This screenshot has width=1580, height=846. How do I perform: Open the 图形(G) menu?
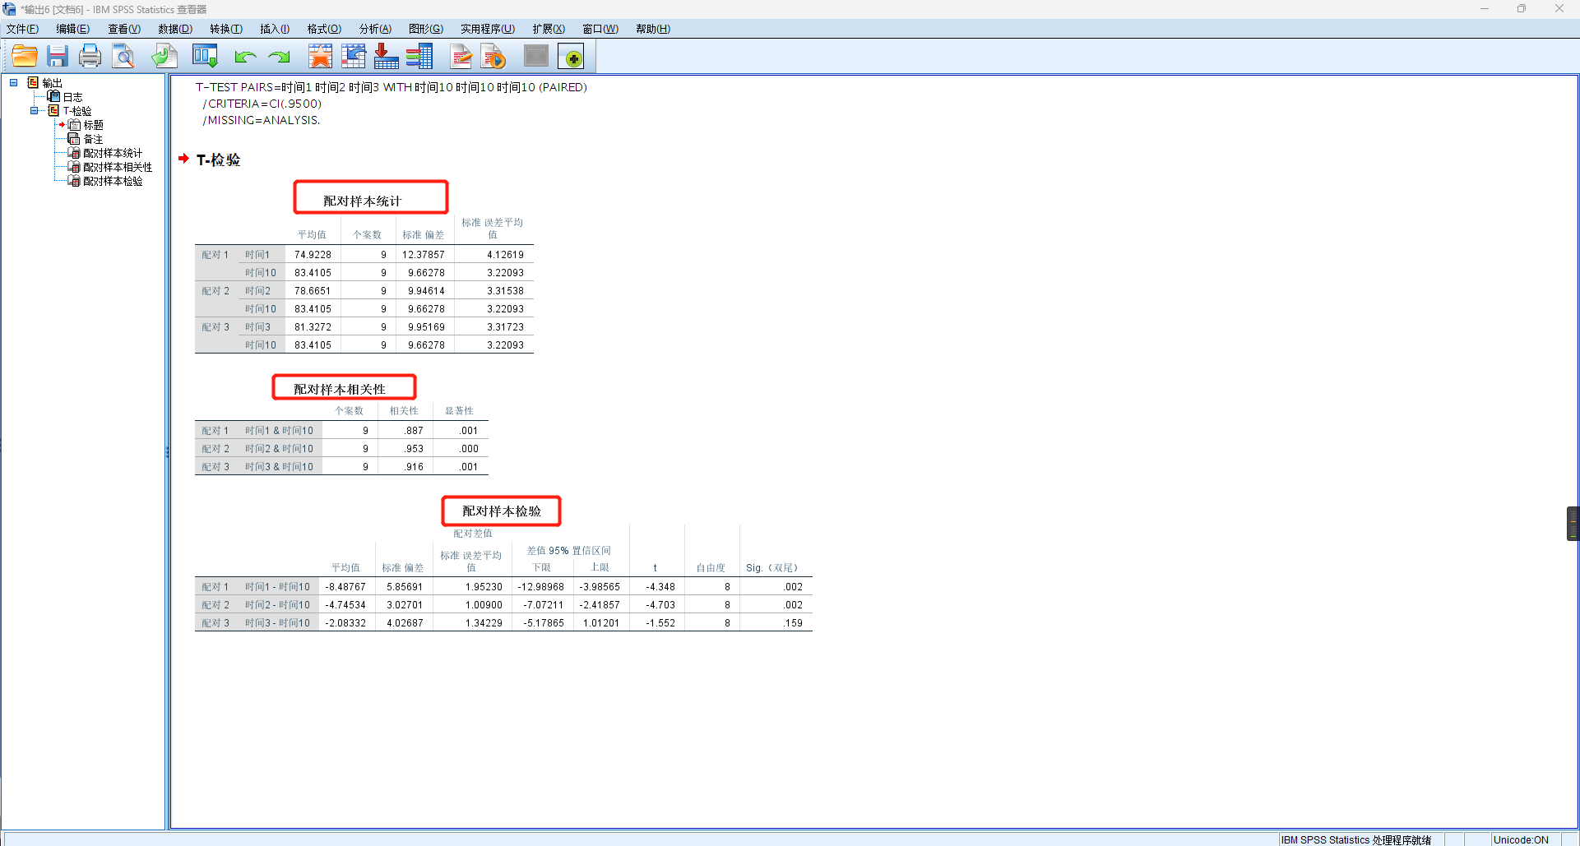click(x=426, y=29)
